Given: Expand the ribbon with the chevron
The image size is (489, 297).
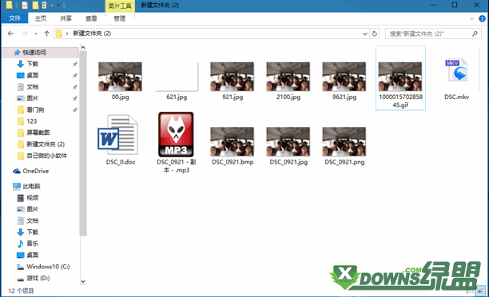Looking at the screenshot, I should pyautogui.click(x=471, y=18).
